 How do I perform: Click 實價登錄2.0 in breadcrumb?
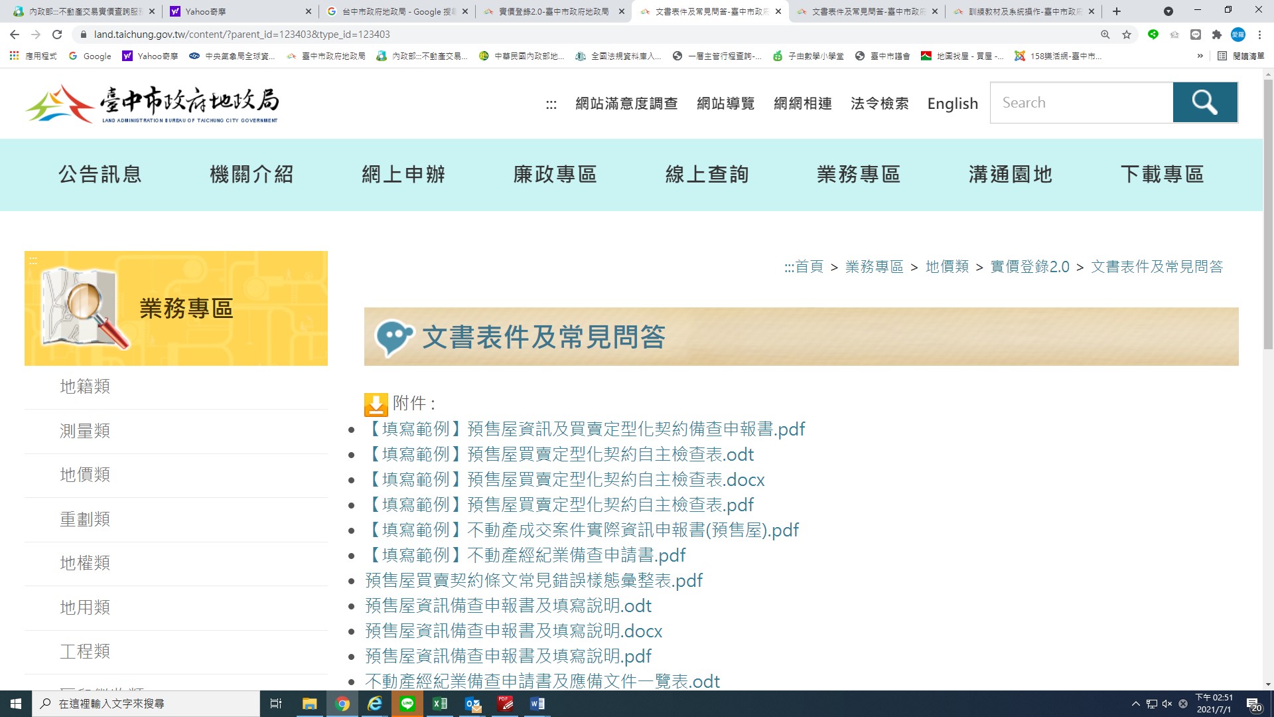(x=1030, y=267)
